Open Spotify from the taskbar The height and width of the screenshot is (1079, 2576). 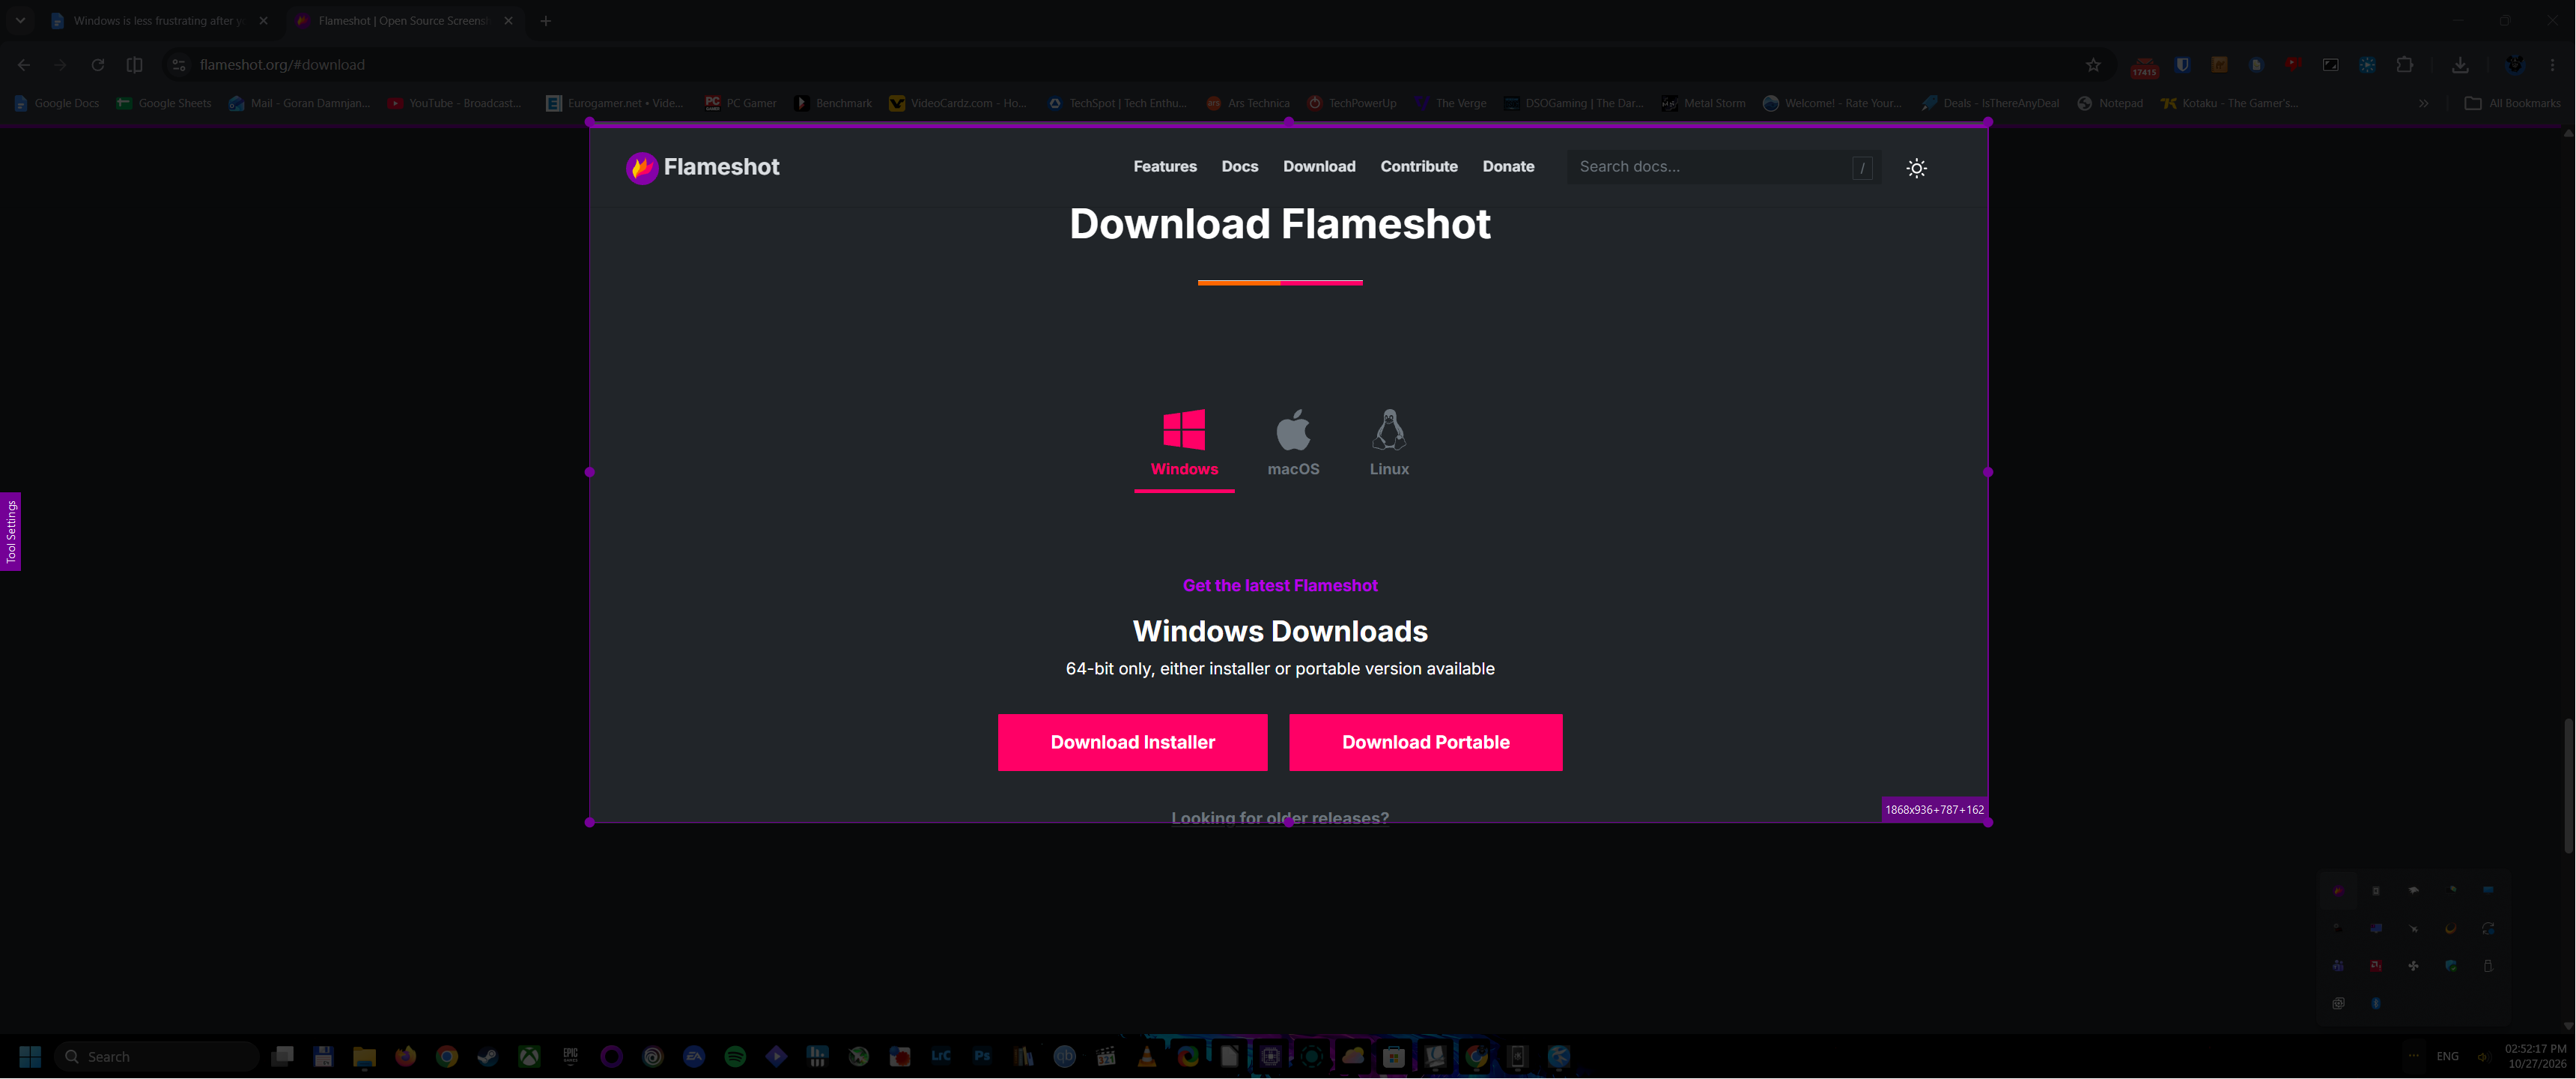735,1057
